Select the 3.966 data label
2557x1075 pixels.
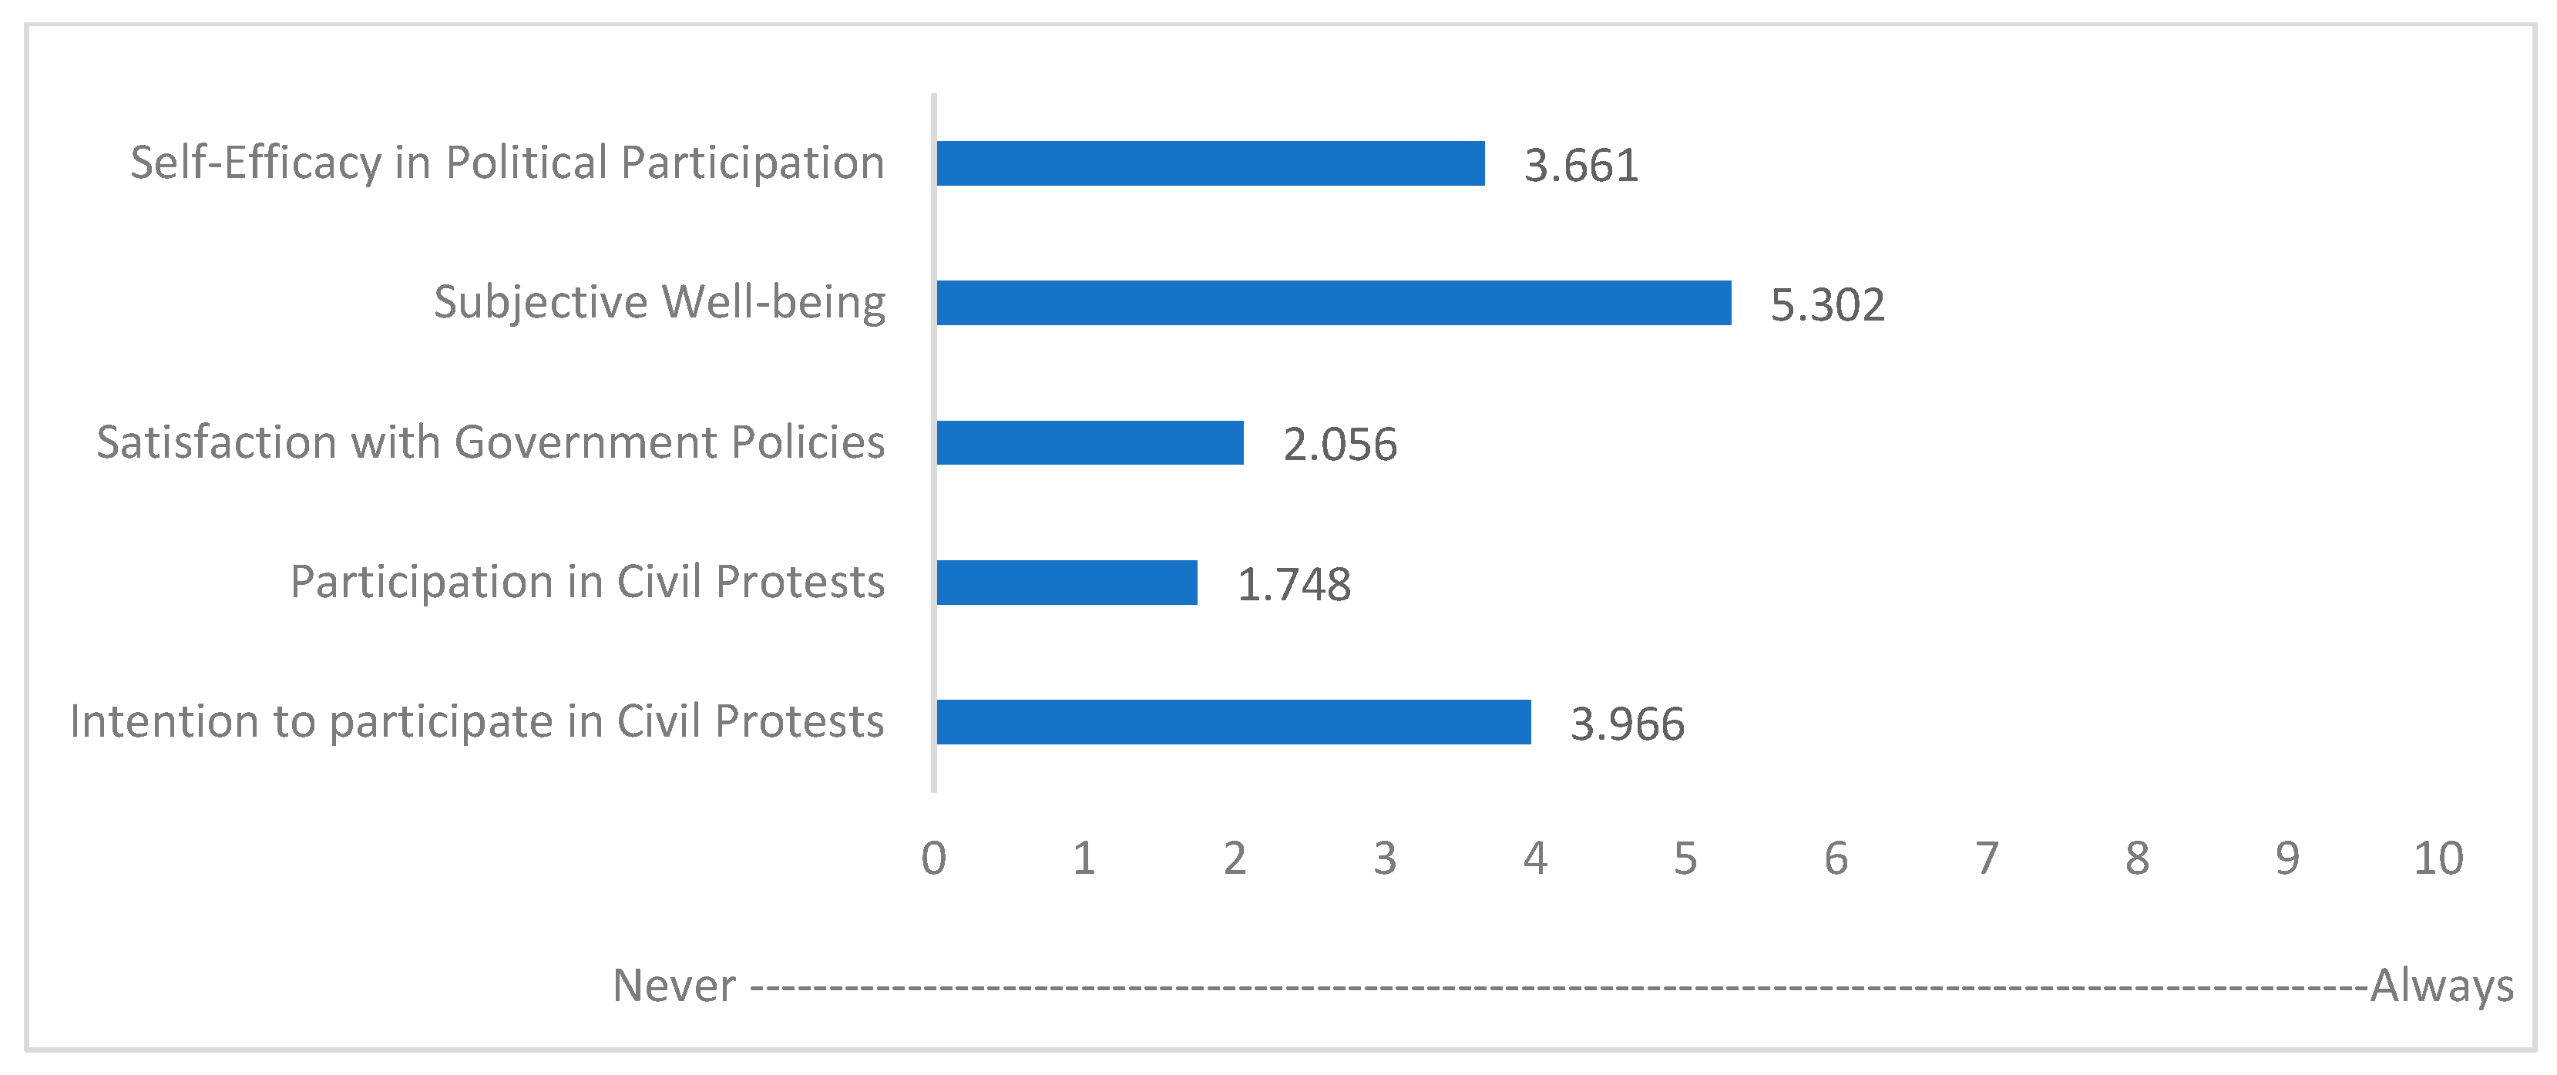tap(1626, 724)
